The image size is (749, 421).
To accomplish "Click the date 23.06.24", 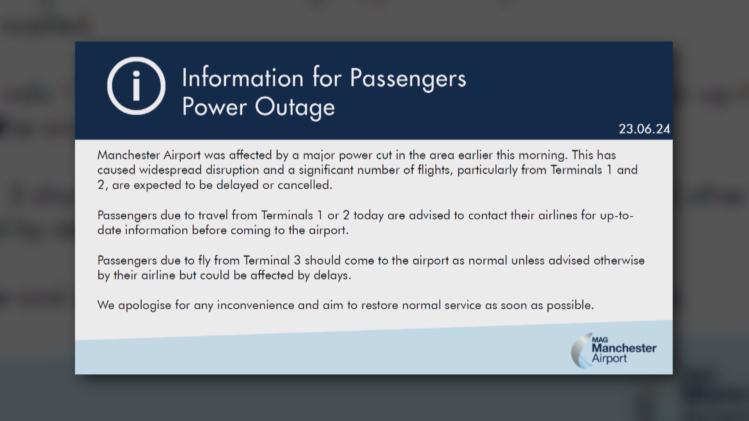I will tap(644, 129).
